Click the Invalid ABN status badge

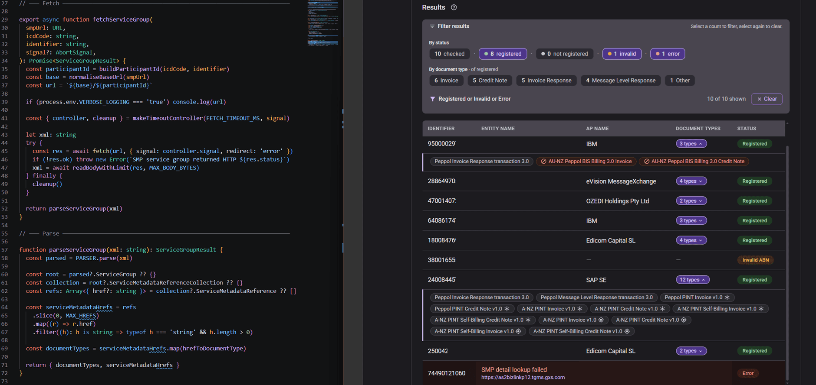[x=755, y=260]
